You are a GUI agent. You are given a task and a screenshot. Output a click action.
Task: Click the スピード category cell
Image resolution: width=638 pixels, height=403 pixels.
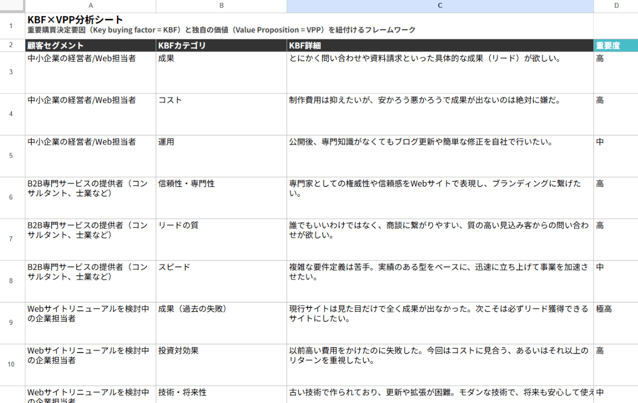(221, 281)
